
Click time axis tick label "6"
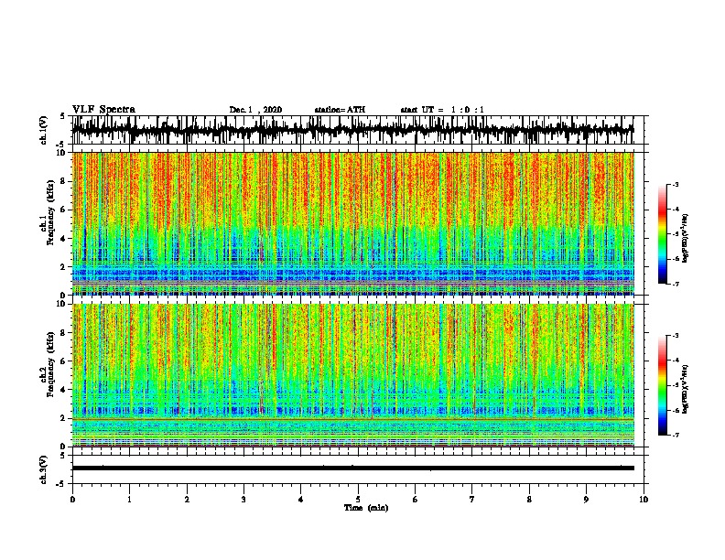pyautogui.click(x=416, y=499)
